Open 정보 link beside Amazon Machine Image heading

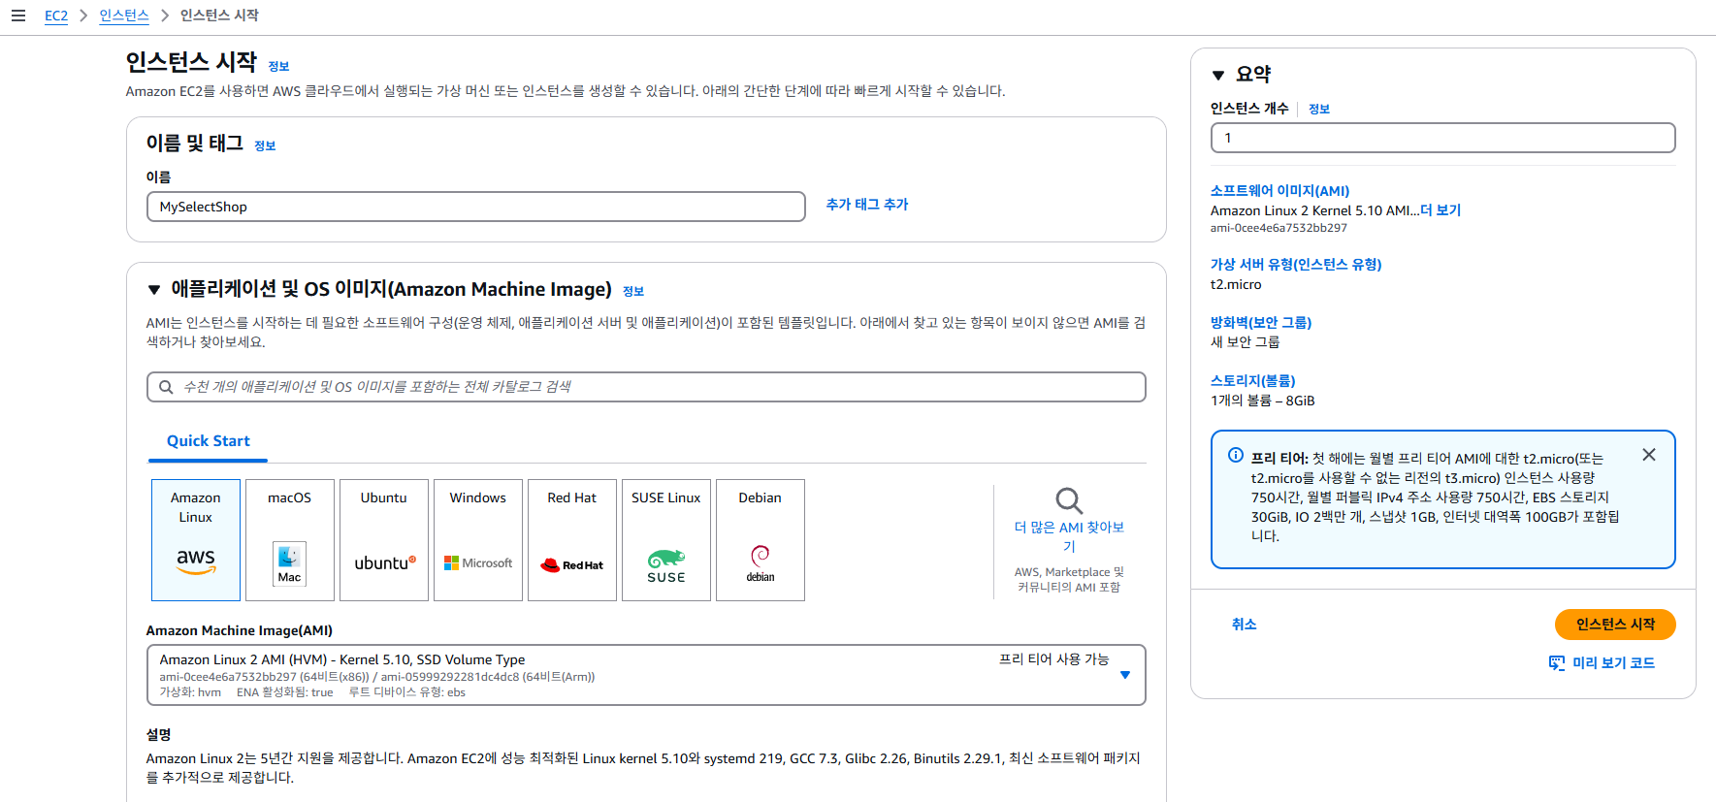pos(633,292)
